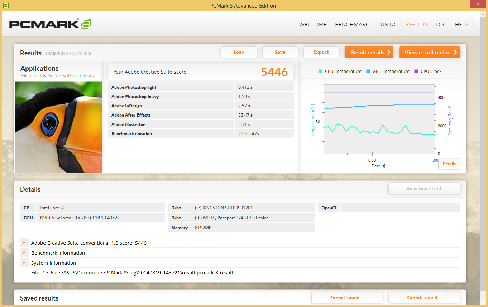
Task: Click WD My Passport drive value
Action: point(253,218)
